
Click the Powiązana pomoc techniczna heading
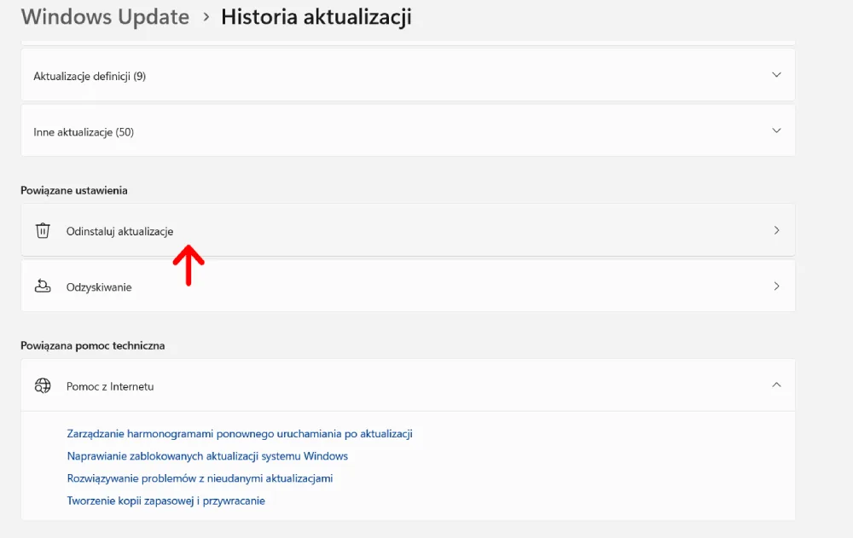point(92,345)
